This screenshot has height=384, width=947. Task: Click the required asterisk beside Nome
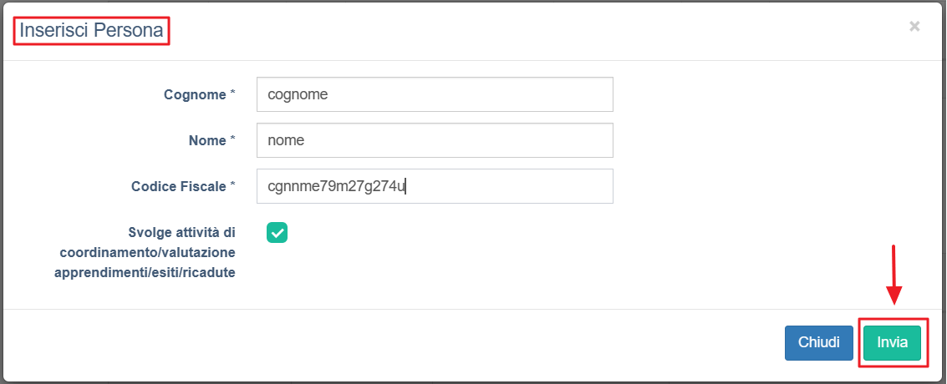[232, 139]
